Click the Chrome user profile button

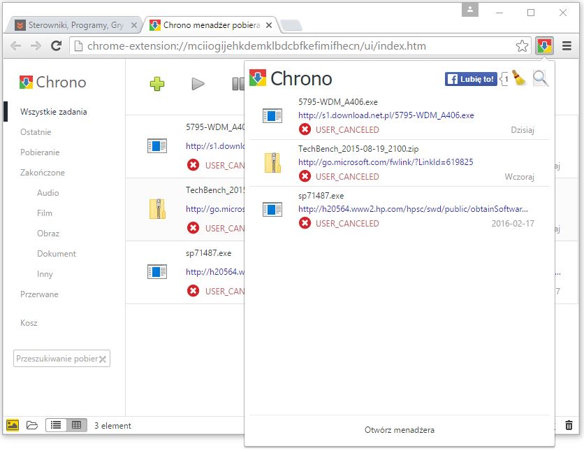point(470,10)
